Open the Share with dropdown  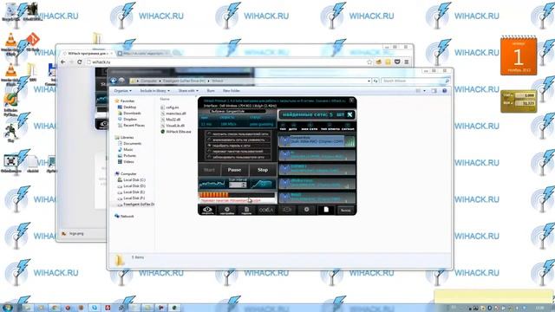pos(188,91)
